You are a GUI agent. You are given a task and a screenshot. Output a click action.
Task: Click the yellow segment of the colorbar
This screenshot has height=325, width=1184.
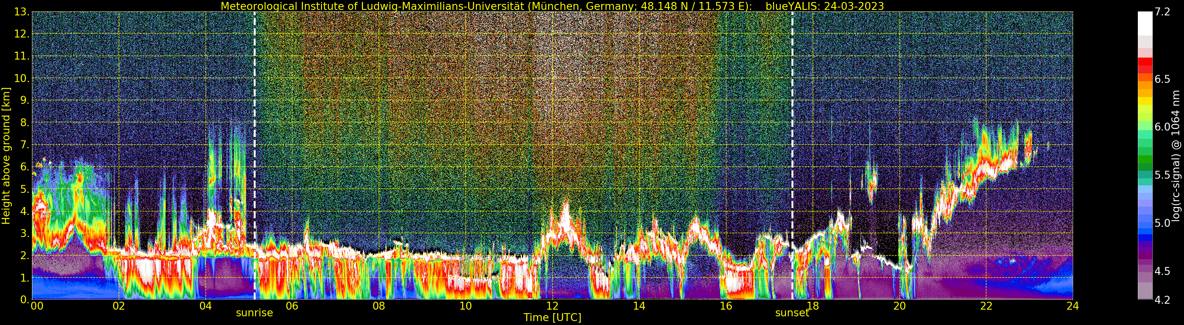click(1145, 101)
